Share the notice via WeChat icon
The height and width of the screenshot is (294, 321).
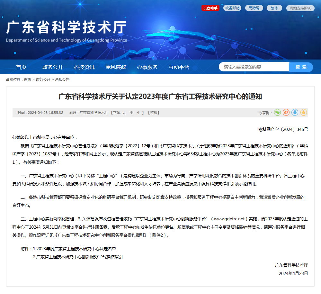coord(277,113)
